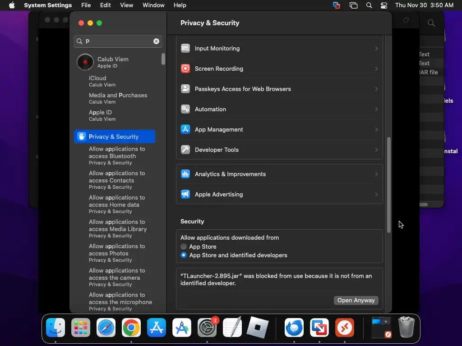Click the chevron on Passkeys Access row

[376, 89]
